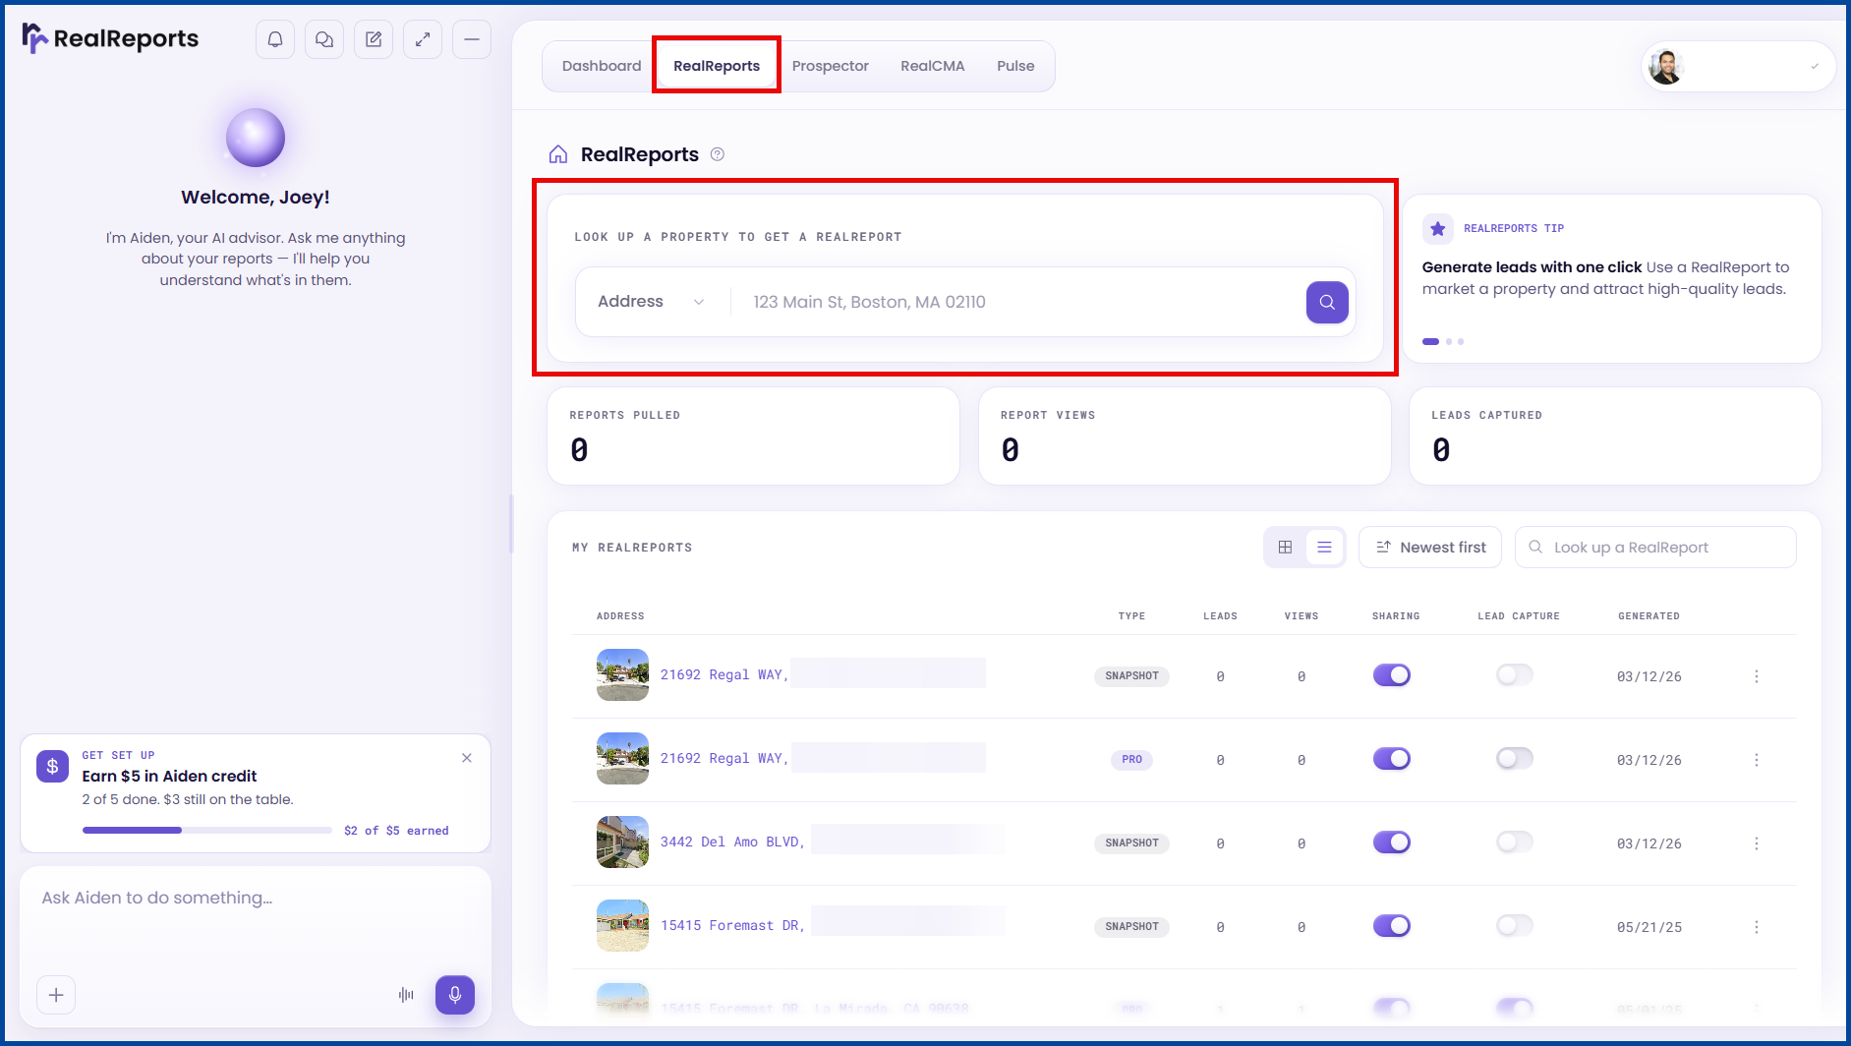Image resolution: width=1851 pixels, height=1046 pixels.
Task: Enable lead capture for 15415 Foremast DR snapshot
Action: [1515, 926]
